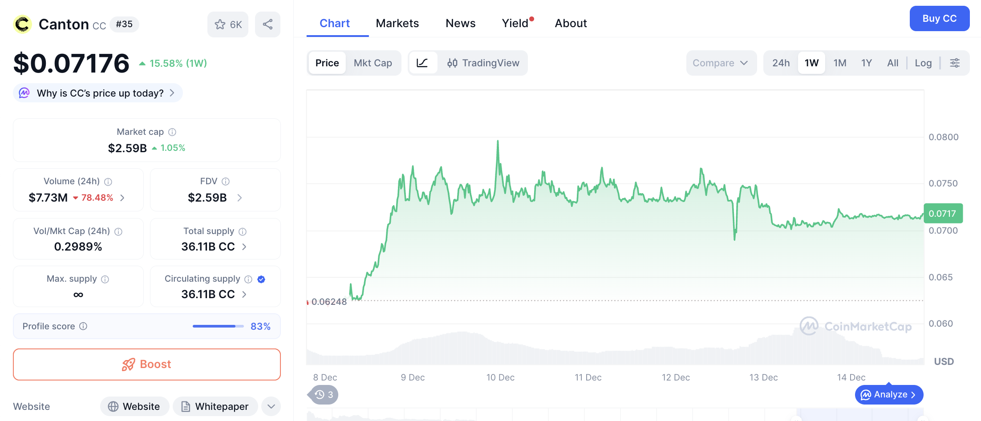The image size is (981, 421).
Task: Add Canton to watchlist with star
Action: click(227, 24)
